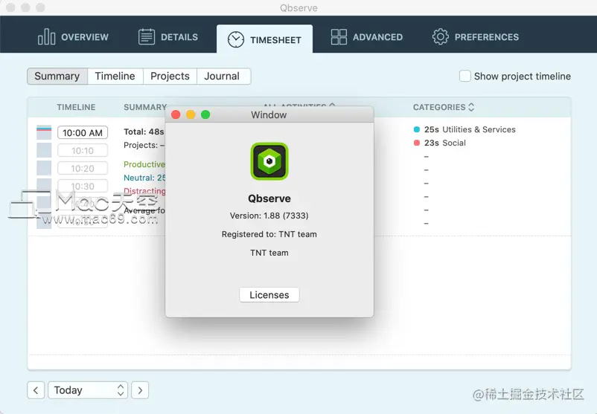Close the About window with red button
Screen dimensions: 597x414
click(x=176, y=114)
